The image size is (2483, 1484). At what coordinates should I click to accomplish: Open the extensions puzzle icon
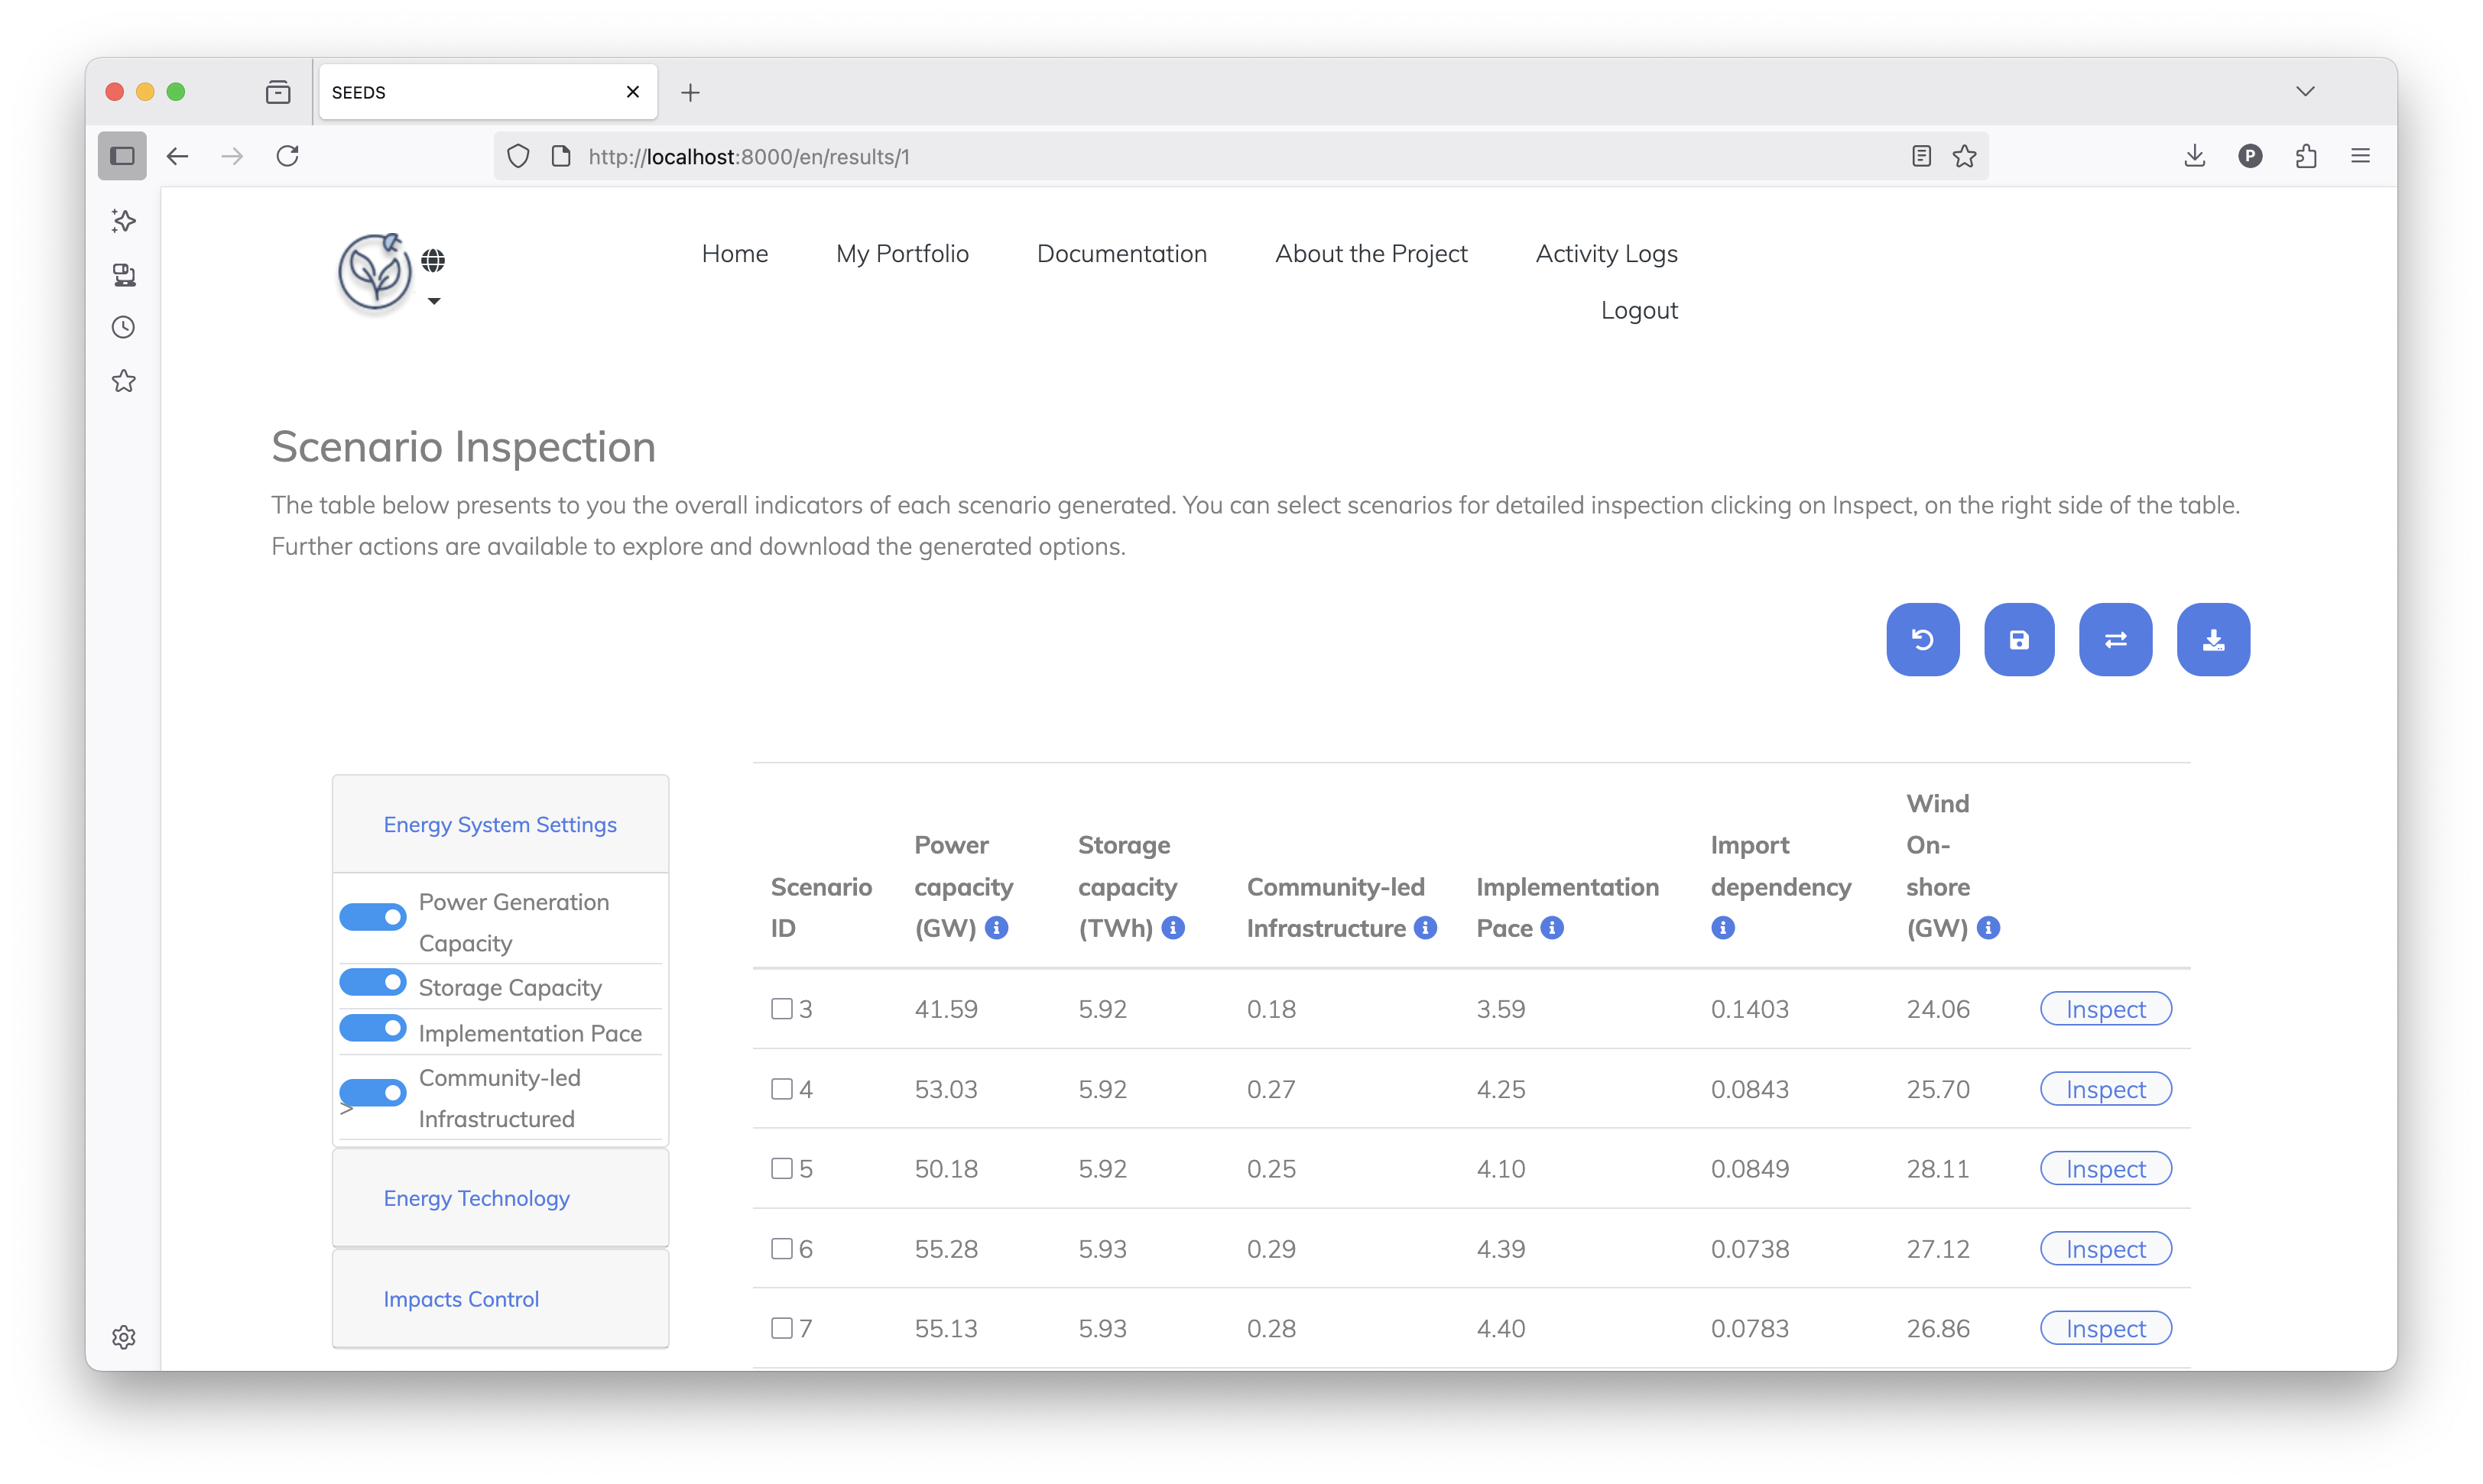tap(2306, 156)
